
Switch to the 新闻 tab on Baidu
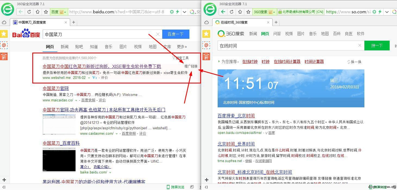pyautogui.click(x=64, y=47)
